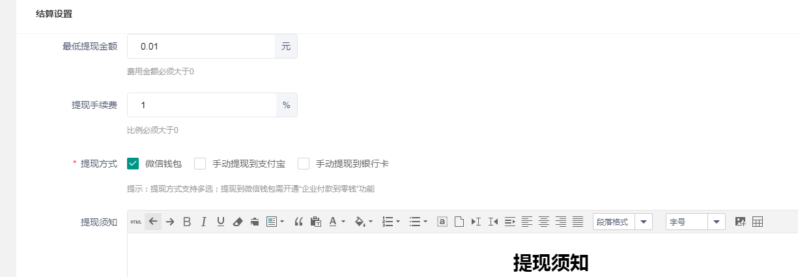Insert a blockquote
798x277 pixels.
(x=299, y=222)
